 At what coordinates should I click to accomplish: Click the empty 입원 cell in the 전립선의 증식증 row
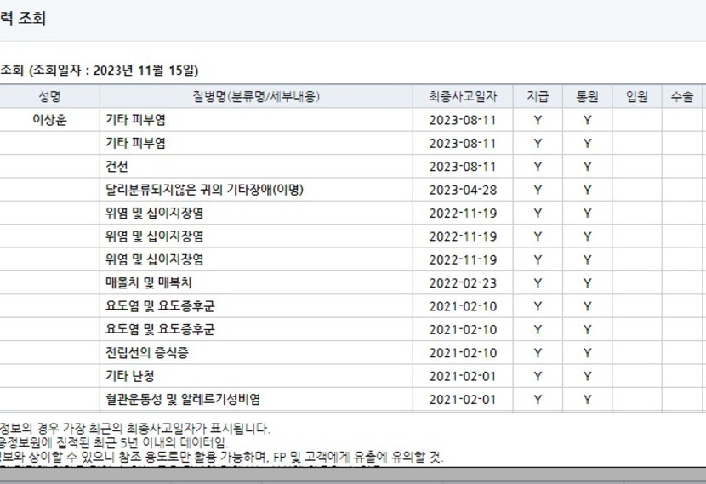click(x=636, y=353)
